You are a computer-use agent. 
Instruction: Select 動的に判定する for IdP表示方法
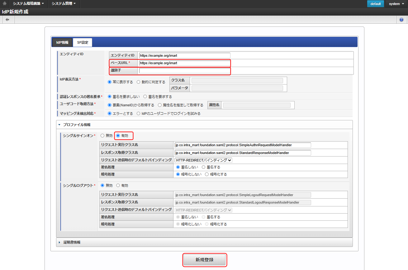click(138, 82)
